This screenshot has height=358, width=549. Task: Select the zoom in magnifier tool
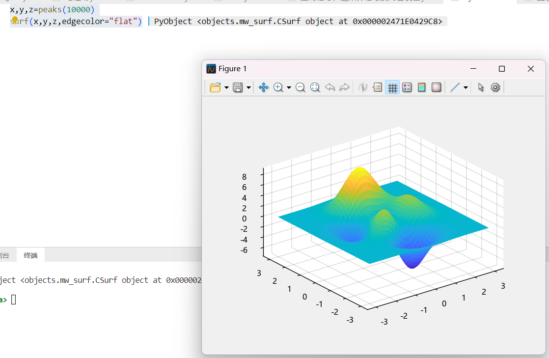click(x=278, y=87)
